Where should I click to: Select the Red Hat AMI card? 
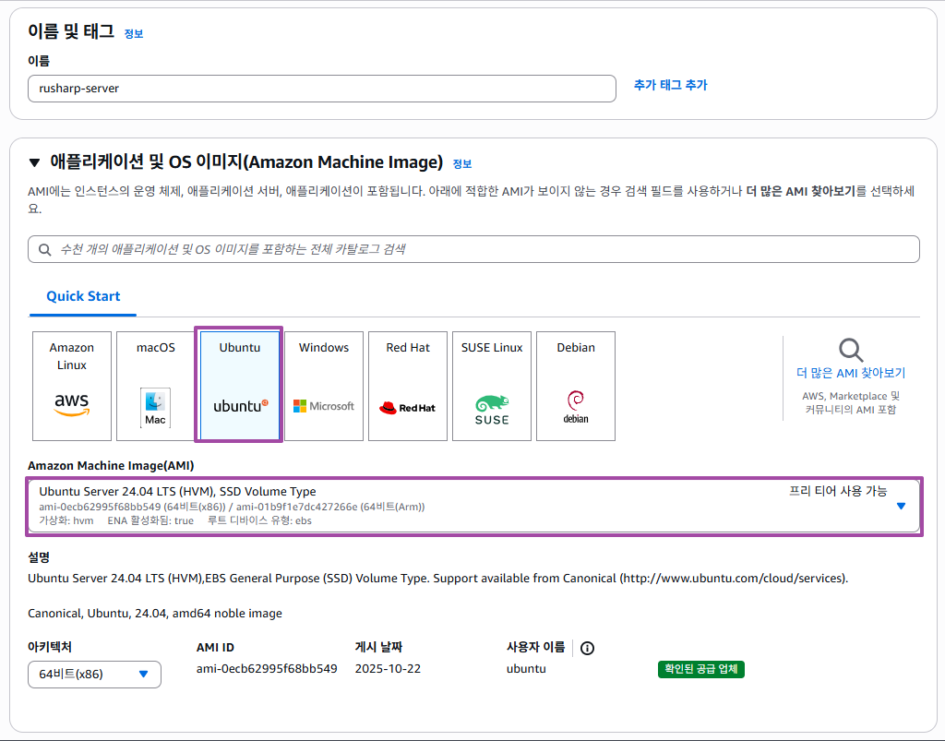pyautogui.click(x=408, y=386)
